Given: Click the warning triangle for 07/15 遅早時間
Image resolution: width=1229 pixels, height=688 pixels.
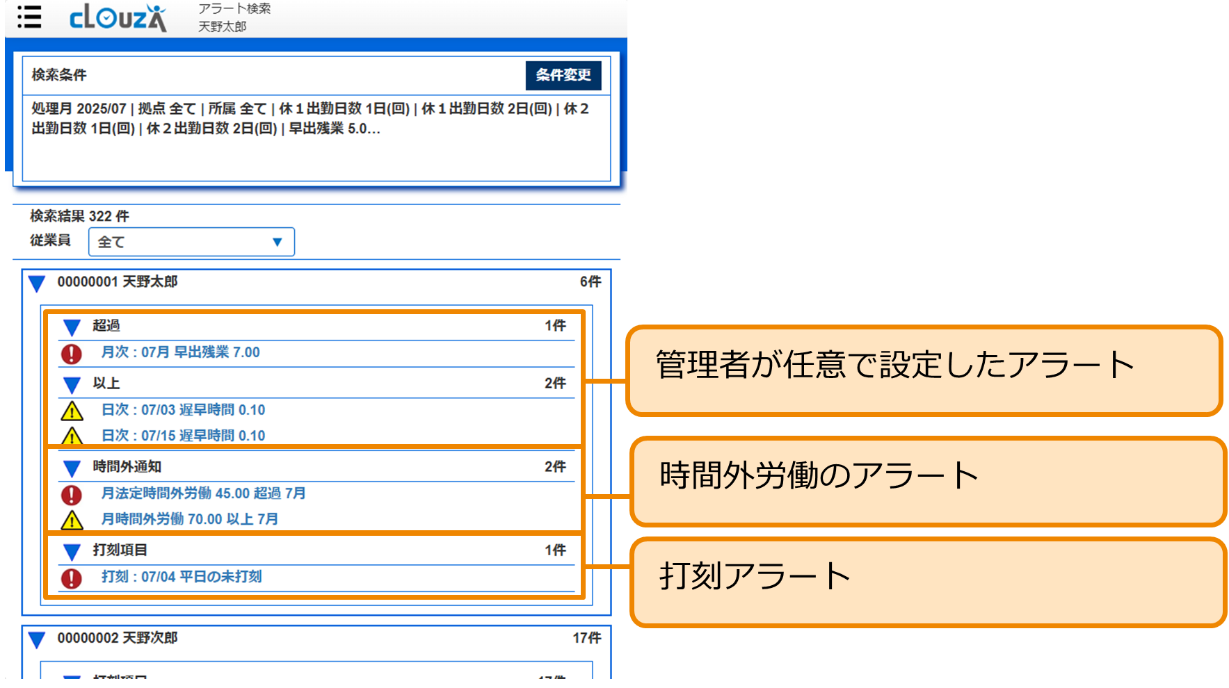Looking at the screenshot, I should pos(70,436).
